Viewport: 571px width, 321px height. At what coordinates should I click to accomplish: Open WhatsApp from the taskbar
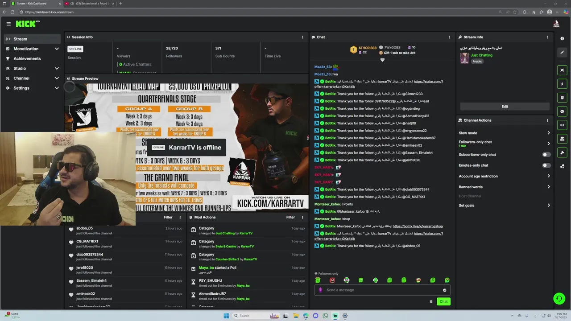pyautogui.click(x=325, y=316)
